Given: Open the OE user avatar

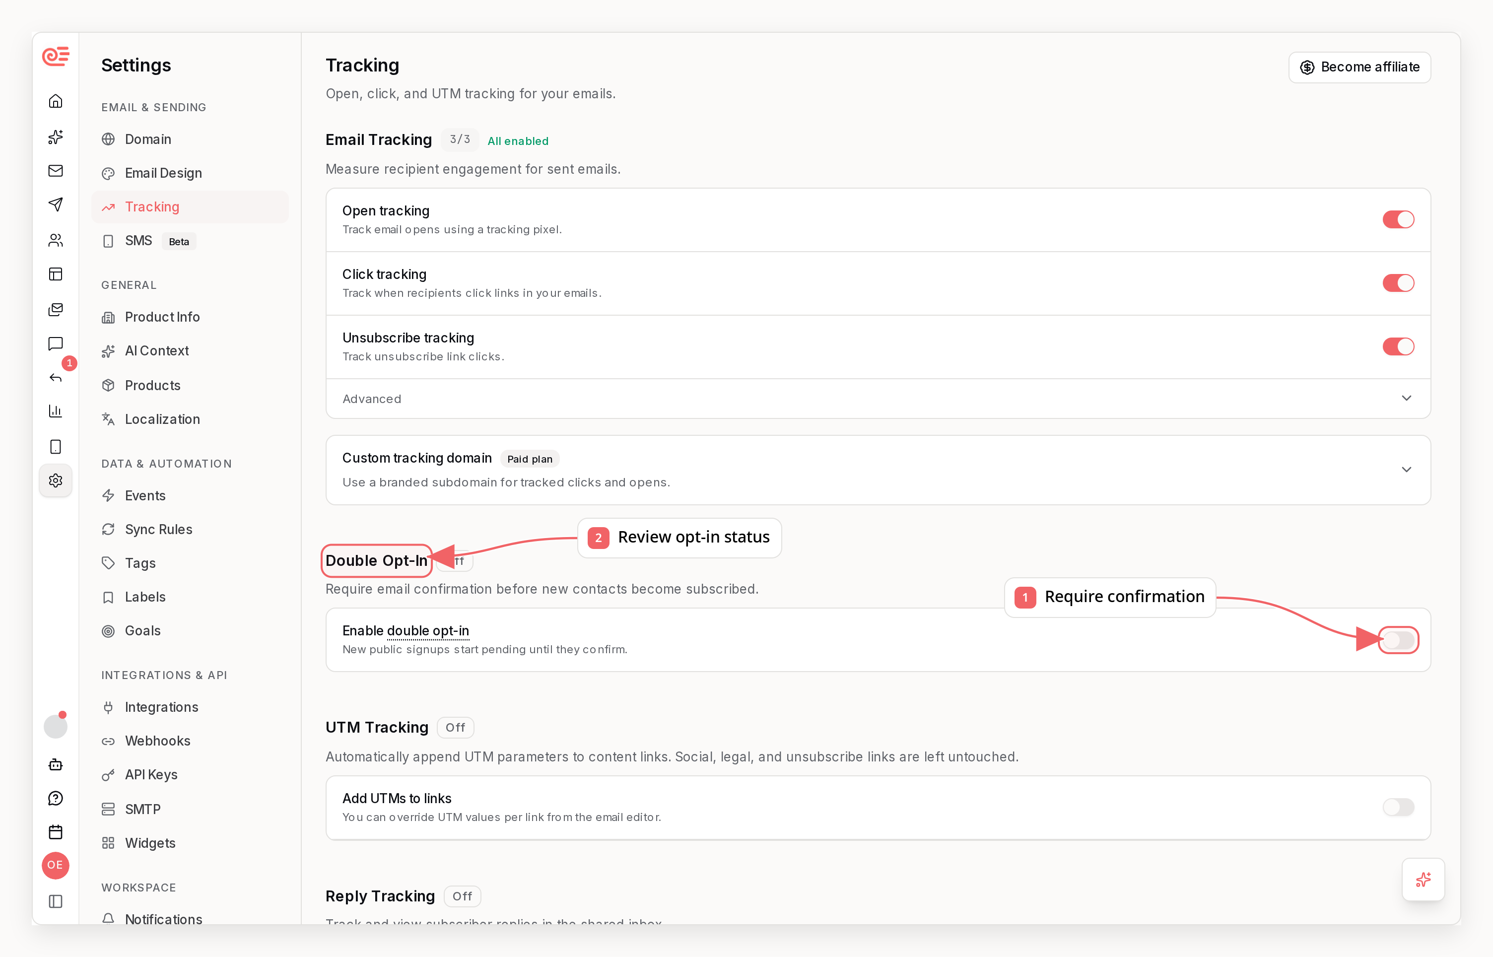Looking at the screenshot, I should coord(55,865).
